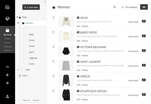Screen dimensions: 151x104
Task: Open the Orders menu item
Action: click(x=8, y=39)
